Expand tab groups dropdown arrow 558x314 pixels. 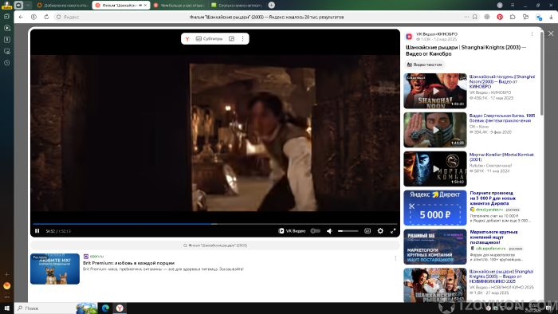point(28,6)
